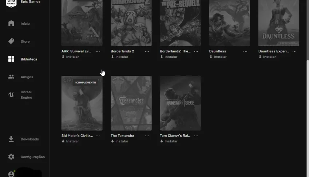309x177 pixels.
Task: Click the Configurações gear icon
Action: click(x=11, y=157)
